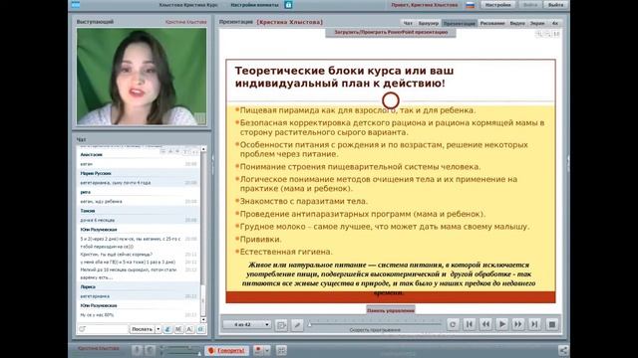Click the greyed Войти button
Viewport: 638px width, 358px height.
(529, 5)
